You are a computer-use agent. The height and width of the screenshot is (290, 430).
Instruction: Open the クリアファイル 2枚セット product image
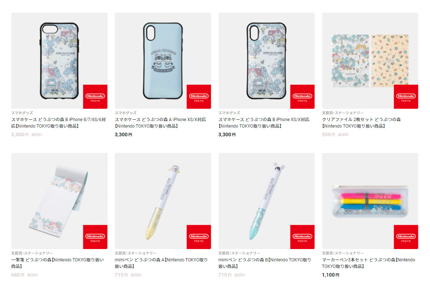[x=370, y=61]
